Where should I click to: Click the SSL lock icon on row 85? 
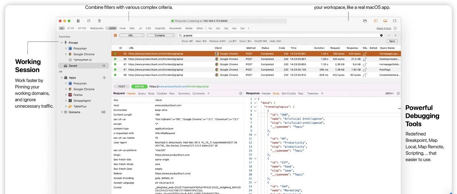point(365,54)
